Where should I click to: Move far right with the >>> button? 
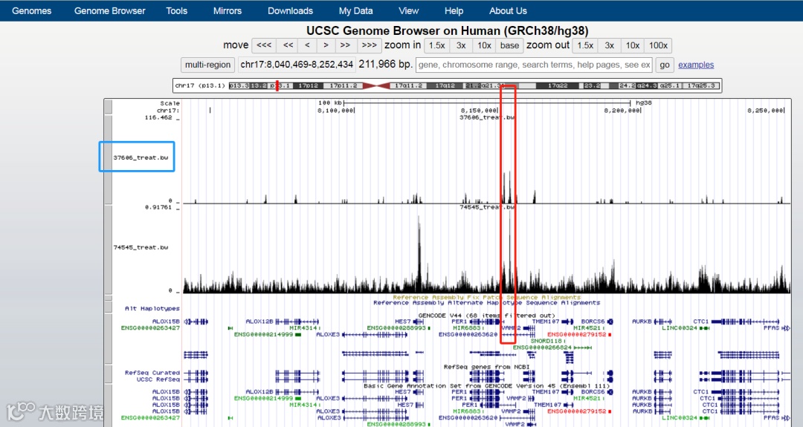(x=370, y=45)
